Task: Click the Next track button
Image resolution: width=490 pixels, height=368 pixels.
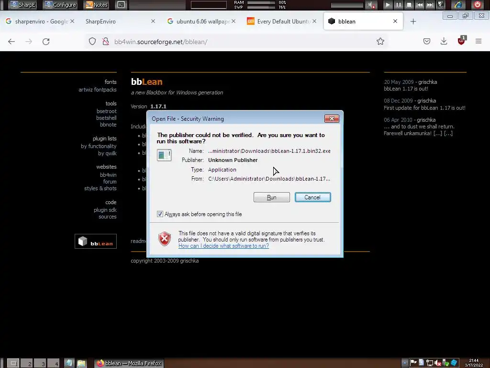Action: [x=430, y=5]
